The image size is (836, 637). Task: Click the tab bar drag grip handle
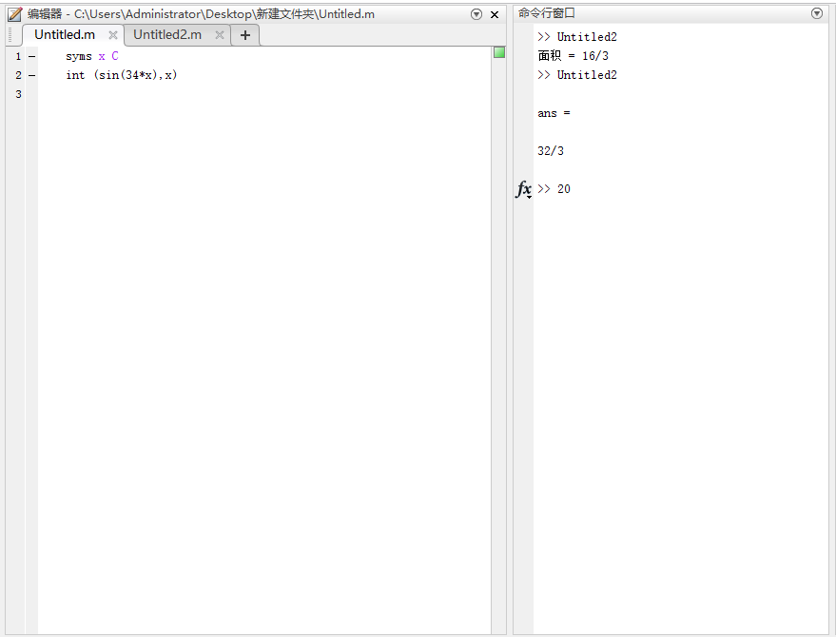pos(10,35)
